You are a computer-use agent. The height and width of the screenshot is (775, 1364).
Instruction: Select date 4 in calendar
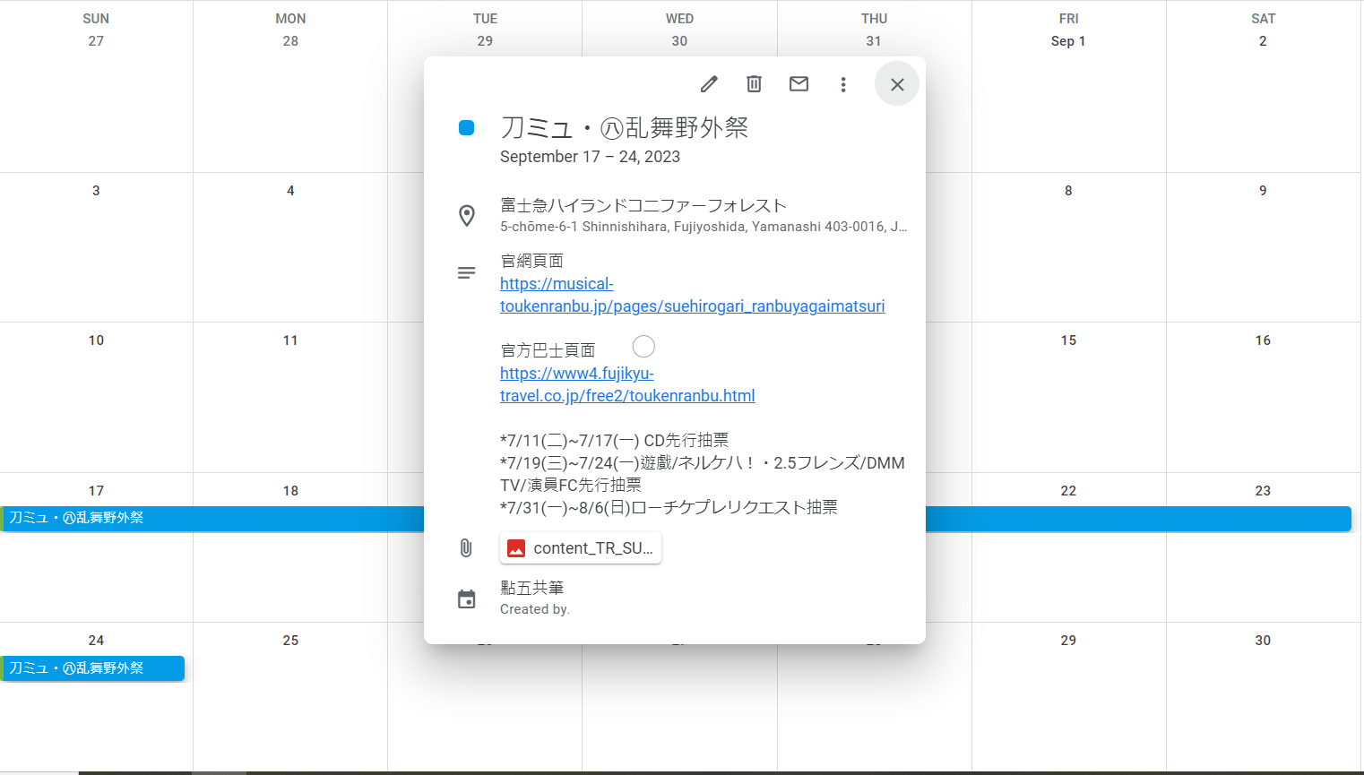pyautogui.click(x=290, y=191)
